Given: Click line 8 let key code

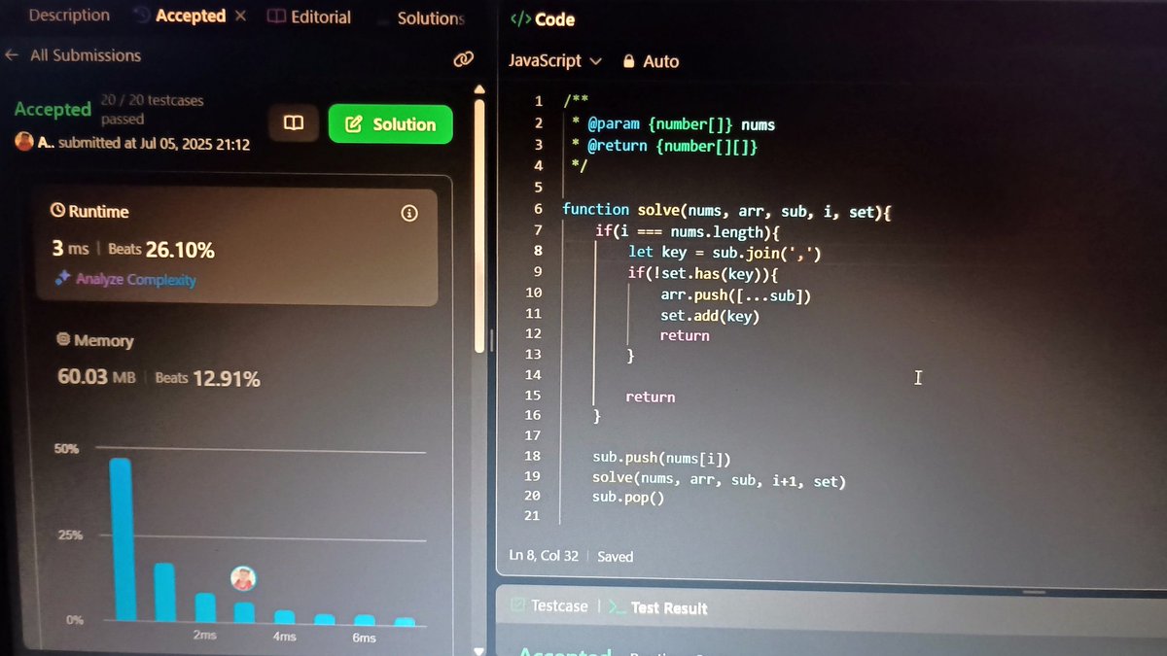Looking at the screenshot, I should pos(725,252).
